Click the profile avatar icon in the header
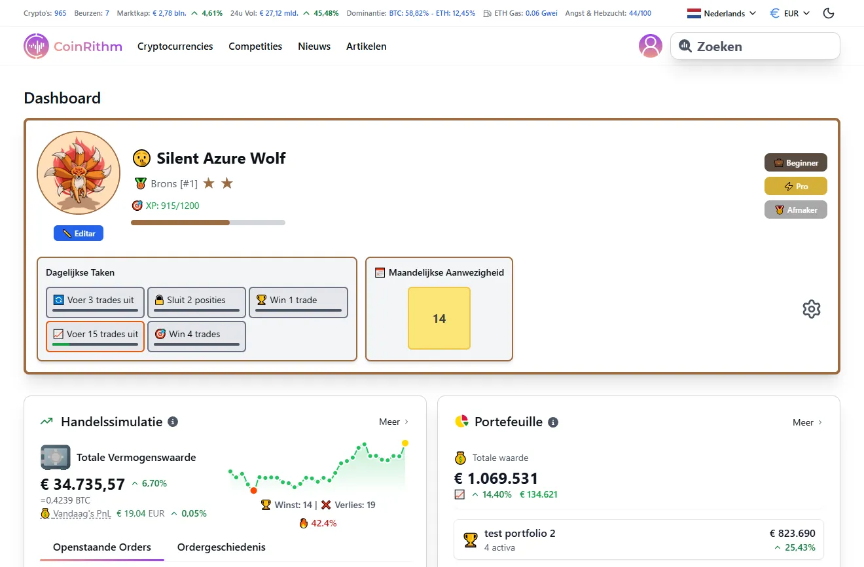864x567 pixels. [x=650, y=46]
